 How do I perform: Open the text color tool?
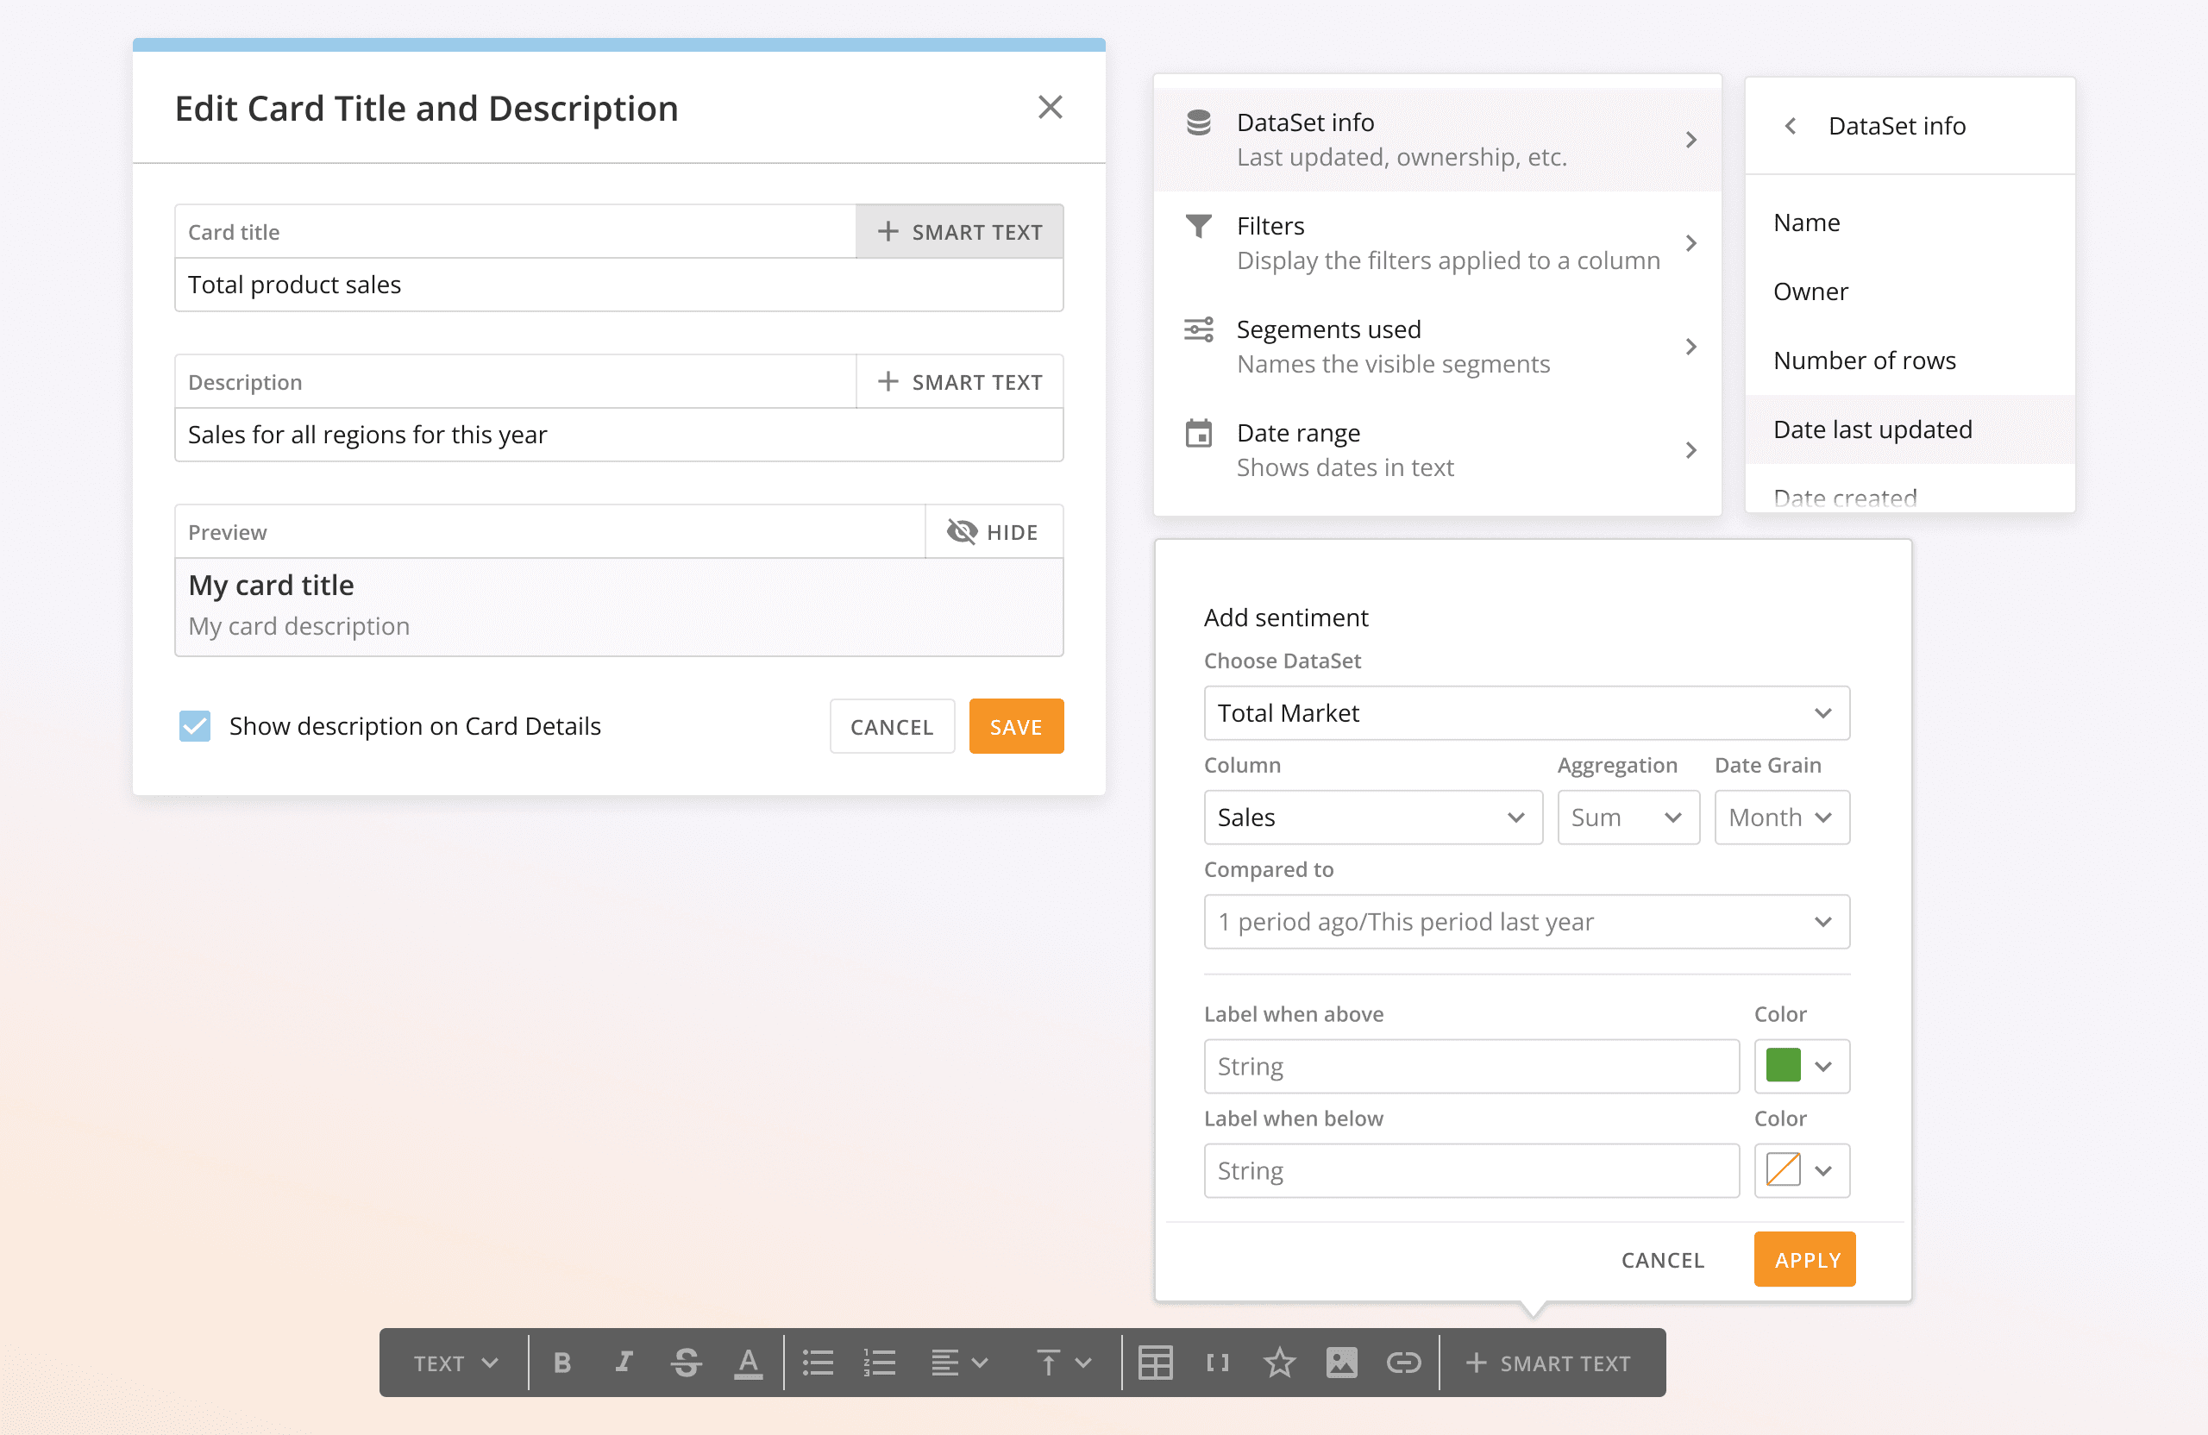tap(748, 1362)
